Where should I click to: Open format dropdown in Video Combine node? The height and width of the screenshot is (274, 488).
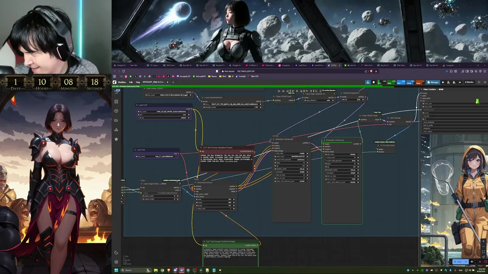(455, 113)
